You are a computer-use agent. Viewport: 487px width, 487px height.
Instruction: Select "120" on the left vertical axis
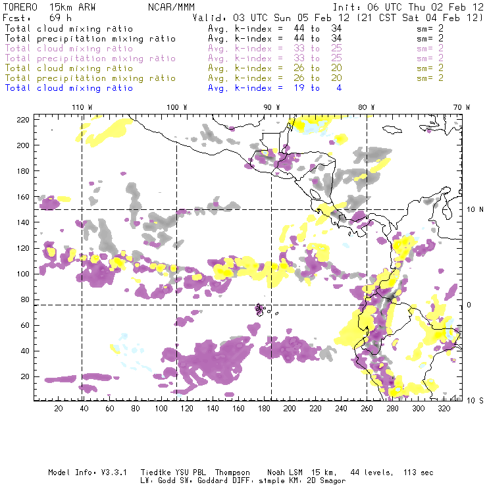(x=23, y=248)
